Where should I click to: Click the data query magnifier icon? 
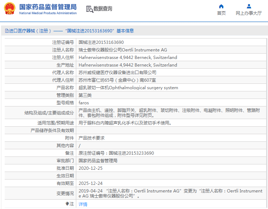(90, 9)
